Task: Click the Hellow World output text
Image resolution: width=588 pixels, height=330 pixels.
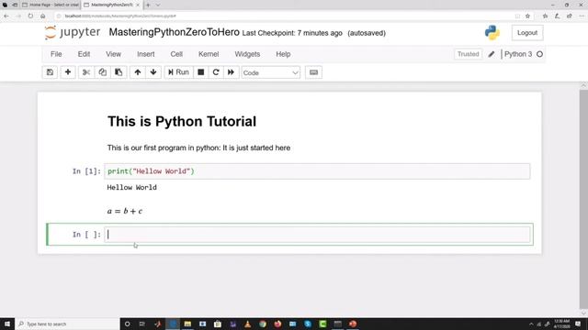Action: (131, 187)
